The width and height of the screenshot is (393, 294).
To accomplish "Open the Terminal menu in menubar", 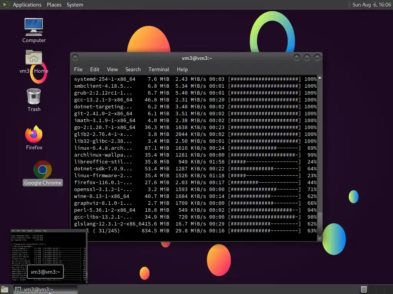I will click(x=159, y=69).
